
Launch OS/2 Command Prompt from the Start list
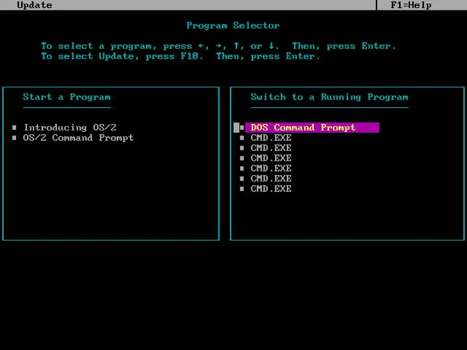78,138
